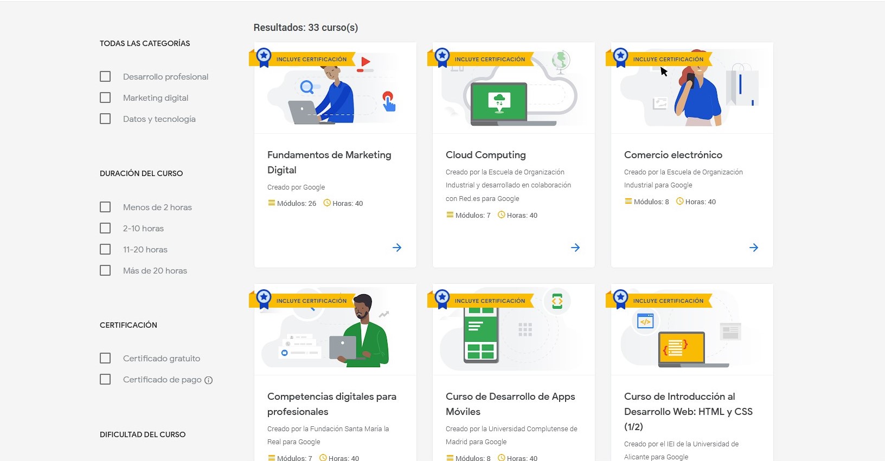Tick the Datos y tecnología checkbox
This screenshot has height=461, width=885.
pyautogui.click(x=105, y=119)
